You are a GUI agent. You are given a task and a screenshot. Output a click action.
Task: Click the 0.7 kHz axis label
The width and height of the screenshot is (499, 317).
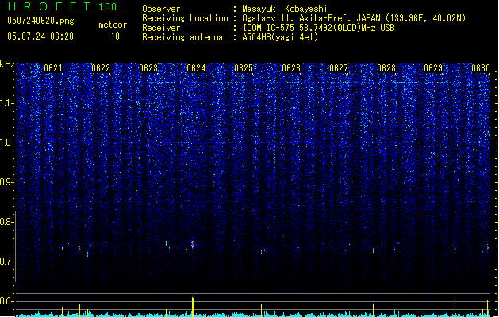[7, 262]
